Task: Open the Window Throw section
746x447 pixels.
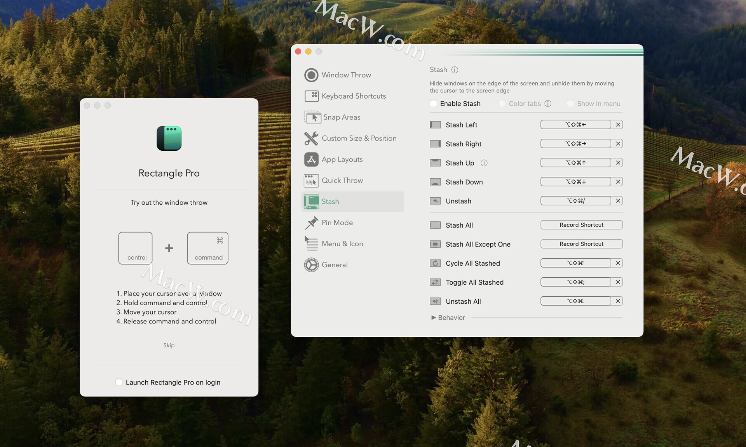Action: (x=353, y=75)
